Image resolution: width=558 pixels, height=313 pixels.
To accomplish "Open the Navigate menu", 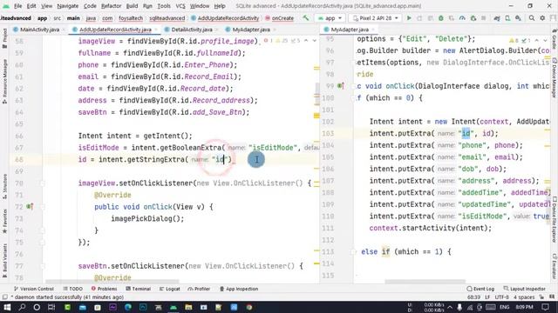I will tap(68, 6).
